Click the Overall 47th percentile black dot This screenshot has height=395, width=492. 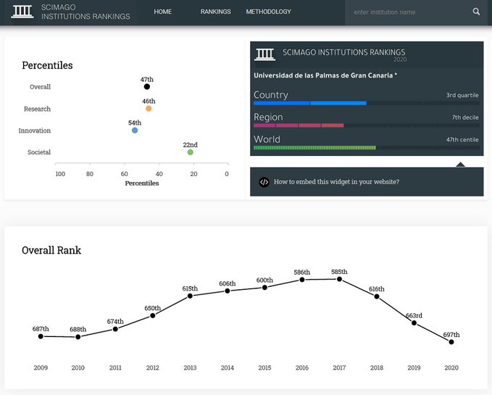pos(147,87)
